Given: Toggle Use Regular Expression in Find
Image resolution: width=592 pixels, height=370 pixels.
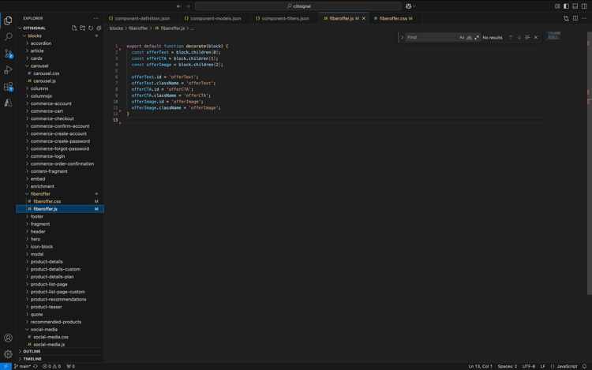Looking at the screenshot, I should click(x=476, y=37).
